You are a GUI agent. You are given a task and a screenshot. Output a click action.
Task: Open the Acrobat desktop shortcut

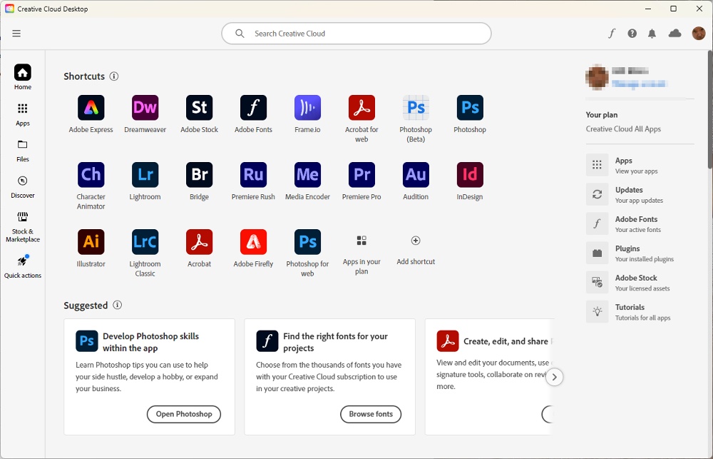click(199, 242)
